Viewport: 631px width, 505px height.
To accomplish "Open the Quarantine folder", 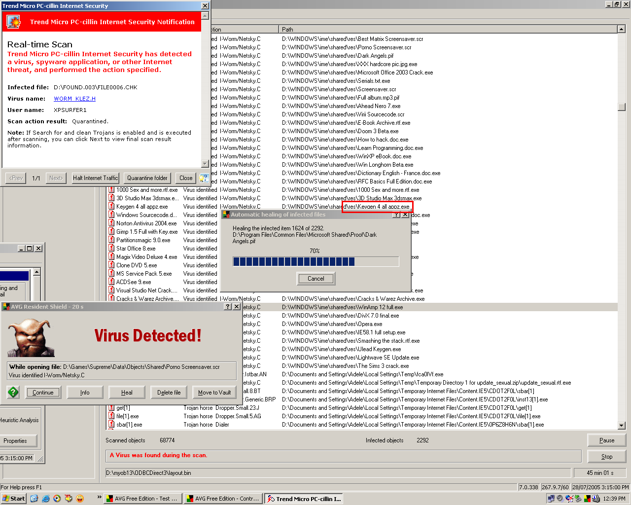I will pyautogui.click(x=147, y=178).
